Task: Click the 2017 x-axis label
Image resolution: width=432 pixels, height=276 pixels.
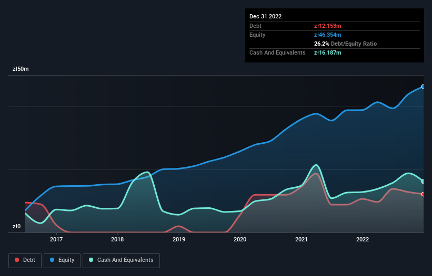Action: pyautogui.click(x=56, y=239)
